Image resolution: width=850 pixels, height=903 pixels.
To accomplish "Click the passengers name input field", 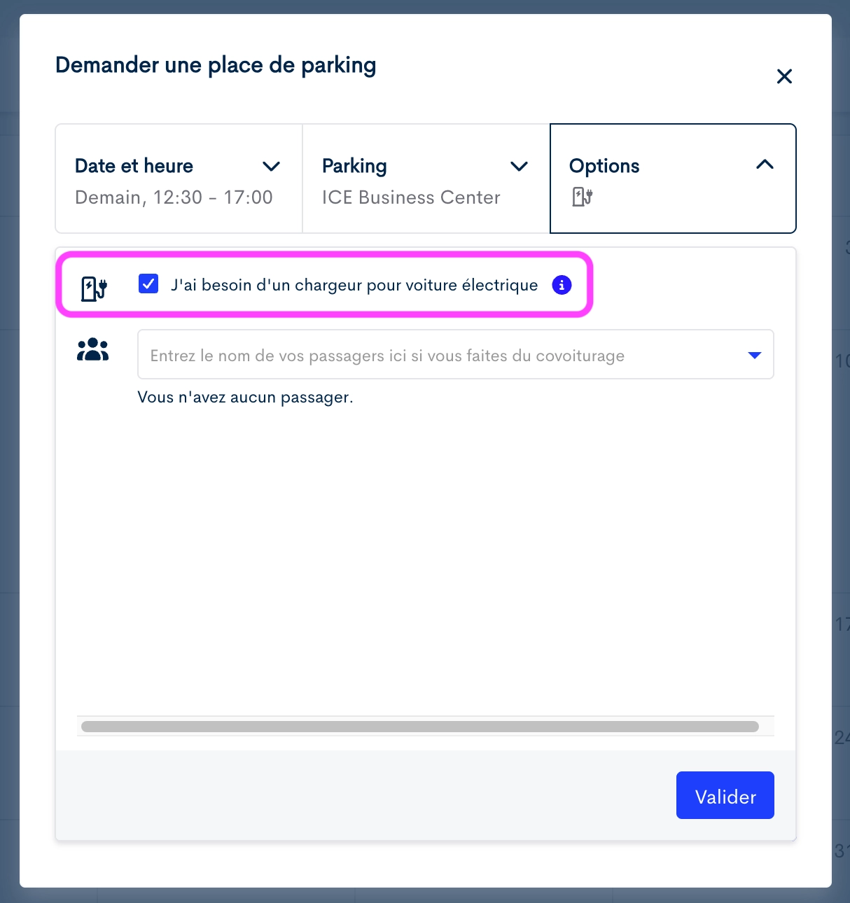I will coord(456,354).
